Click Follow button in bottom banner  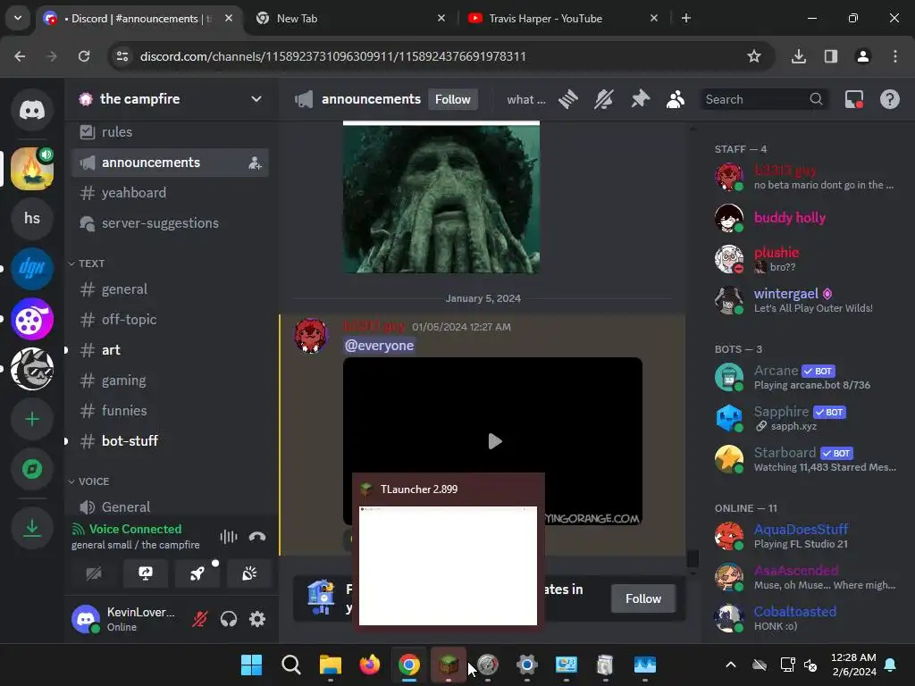point(643,598)
